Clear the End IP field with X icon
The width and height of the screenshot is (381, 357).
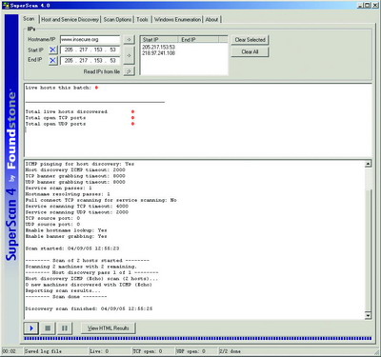click(52, 60)
